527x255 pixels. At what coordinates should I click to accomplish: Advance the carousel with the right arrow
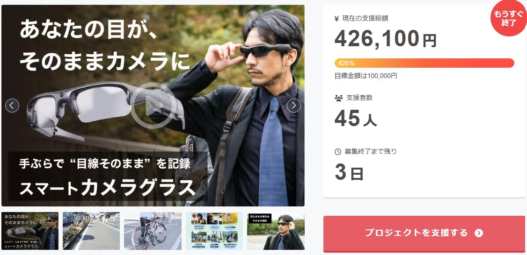294,106
